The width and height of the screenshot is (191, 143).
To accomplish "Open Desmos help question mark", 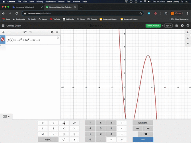I will tap(182, 25).
